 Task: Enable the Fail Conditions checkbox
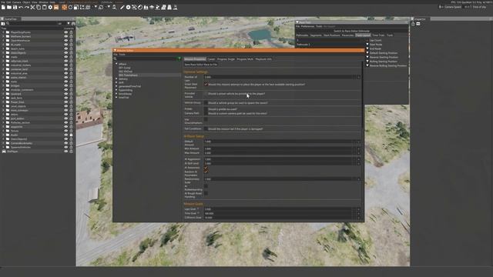click(206, 128)
